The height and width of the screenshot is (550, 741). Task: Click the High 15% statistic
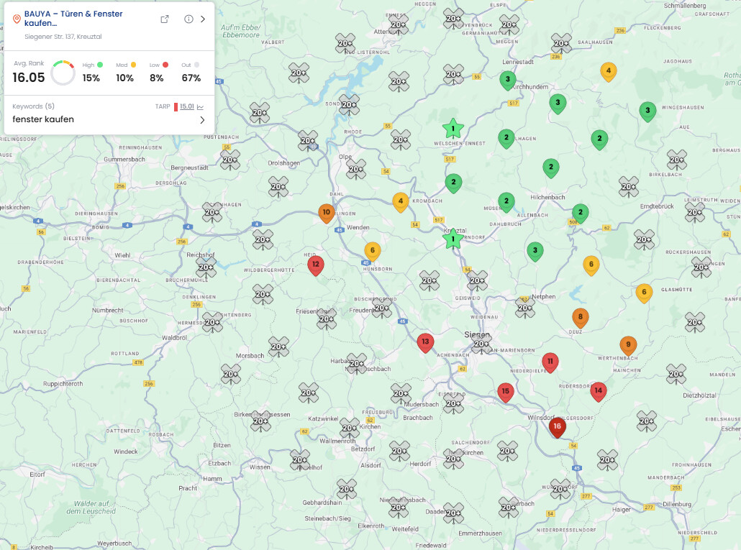tap(92, 72)
